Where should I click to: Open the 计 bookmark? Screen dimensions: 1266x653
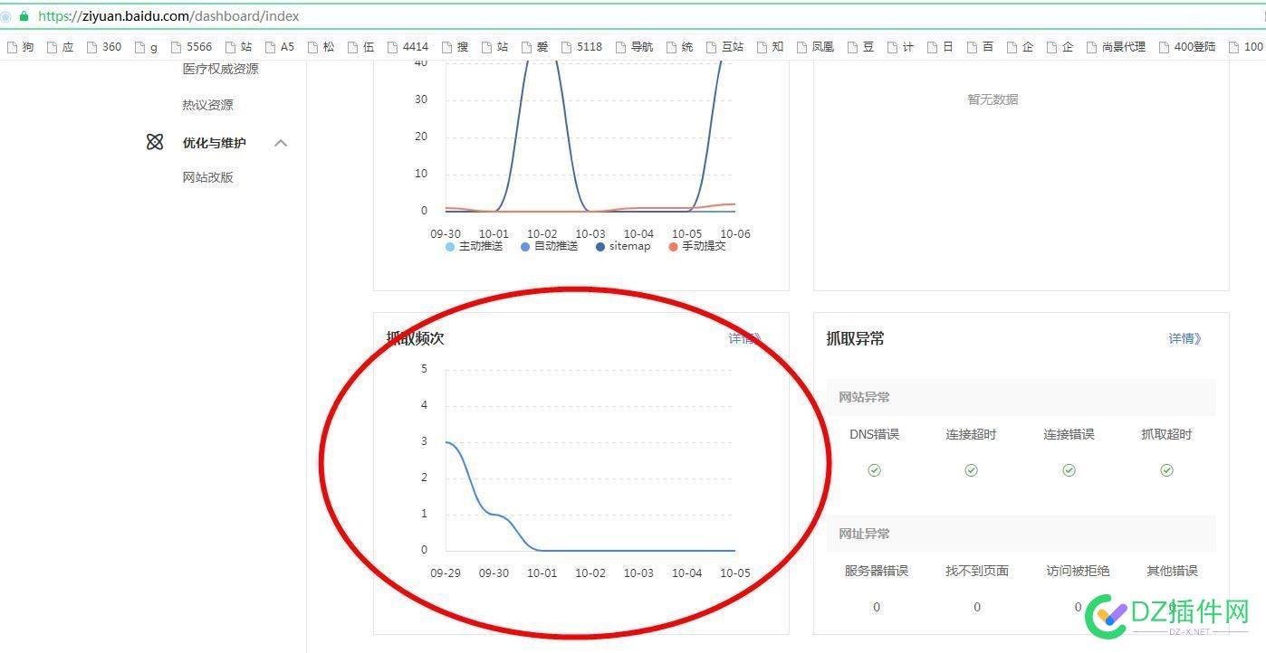click(x=901, y=47)
